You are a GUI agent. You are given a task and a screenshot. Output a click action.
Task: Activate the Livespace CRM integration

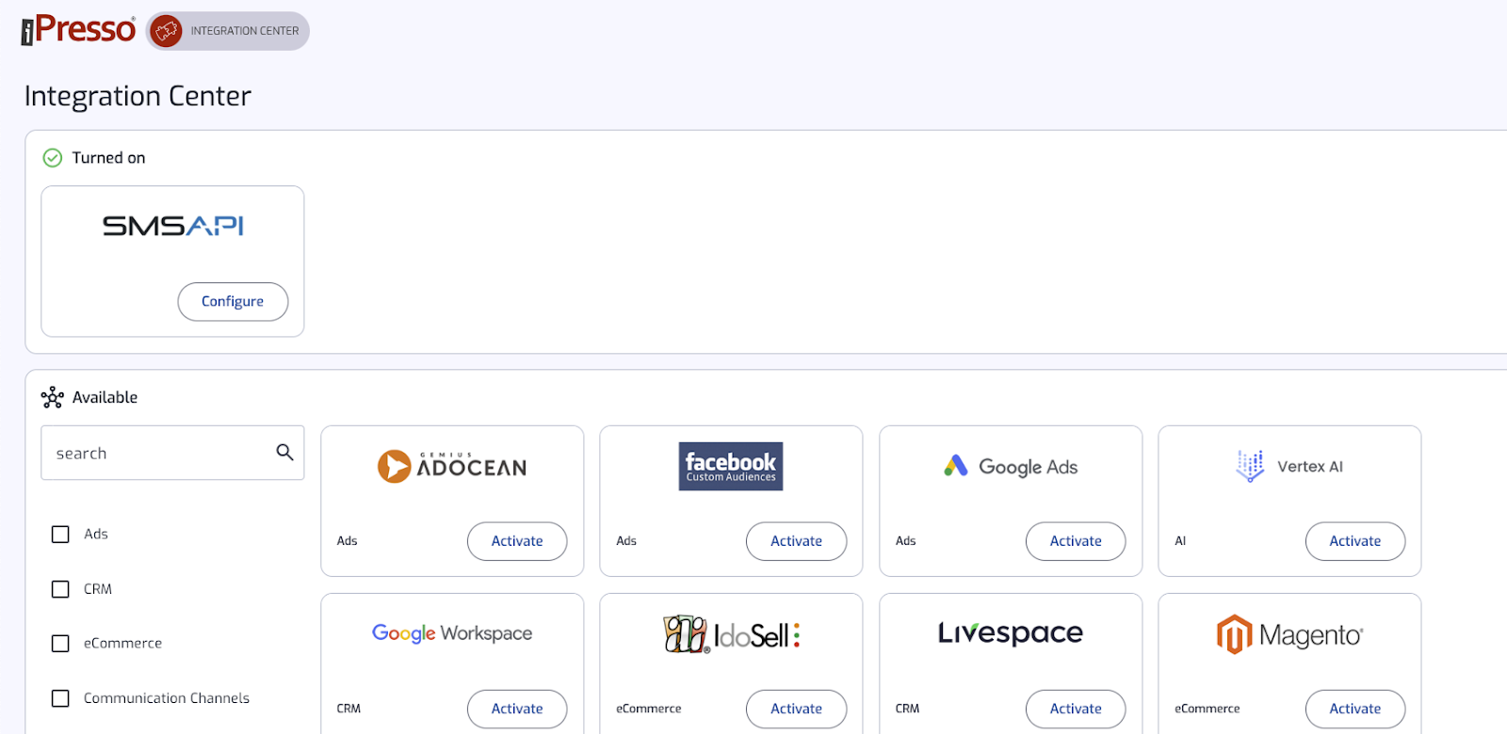click(x=1076, y=709)
